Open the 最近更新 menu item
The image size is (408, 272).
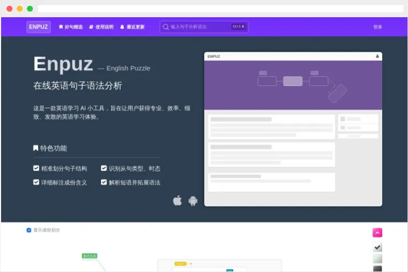132,27
